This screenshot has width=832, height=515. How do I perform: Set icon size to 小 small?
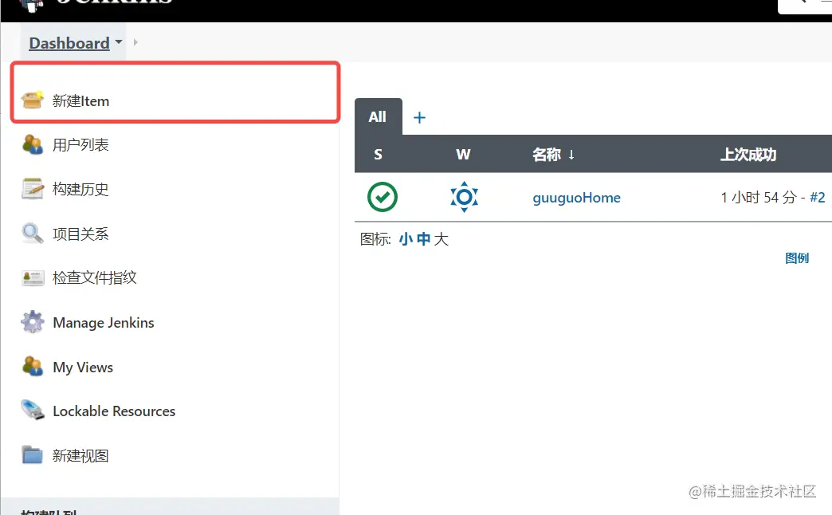tap(406, 239)
